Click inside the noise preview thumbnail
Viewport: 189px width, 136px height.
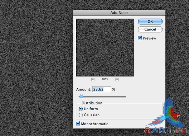(x=105, y=47)
